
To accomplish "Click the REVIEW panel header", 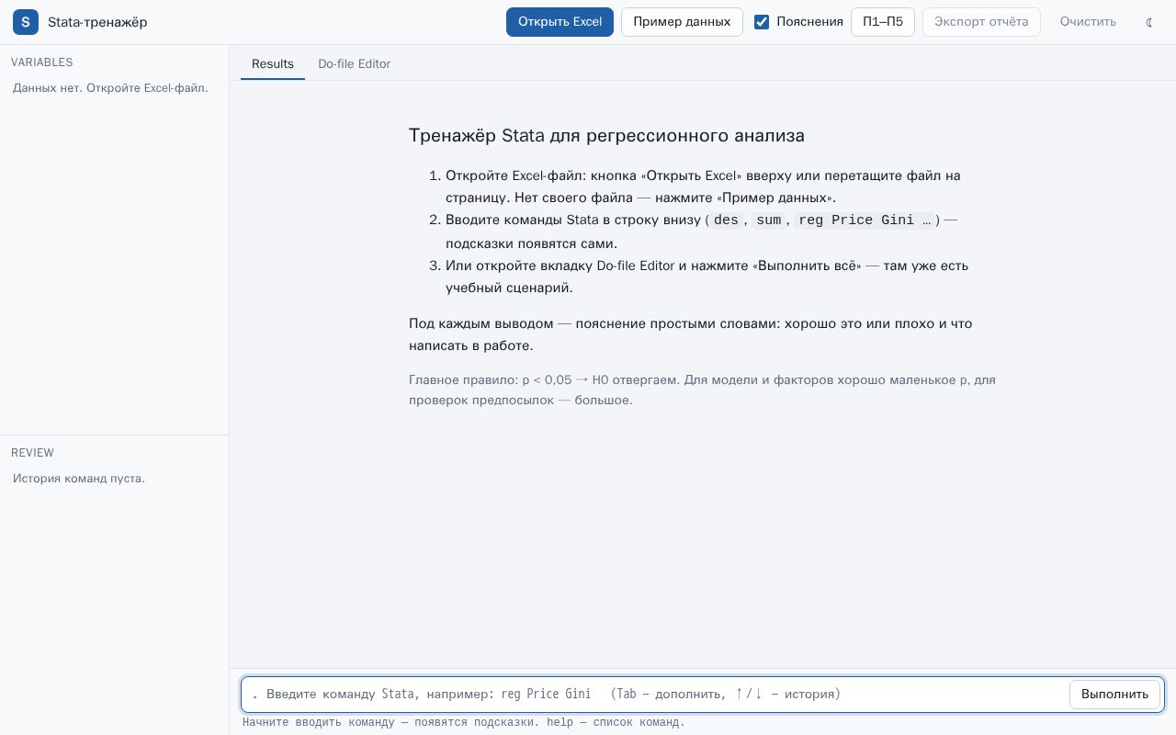I will pos(33,453).
